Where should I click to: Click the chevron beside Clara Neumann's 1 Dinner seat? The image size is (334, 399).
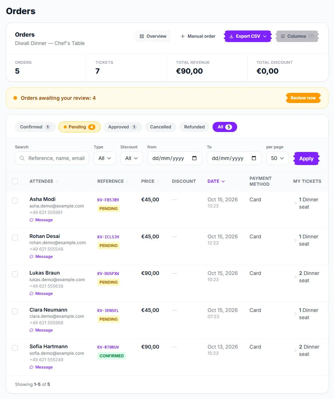point(295,314)
